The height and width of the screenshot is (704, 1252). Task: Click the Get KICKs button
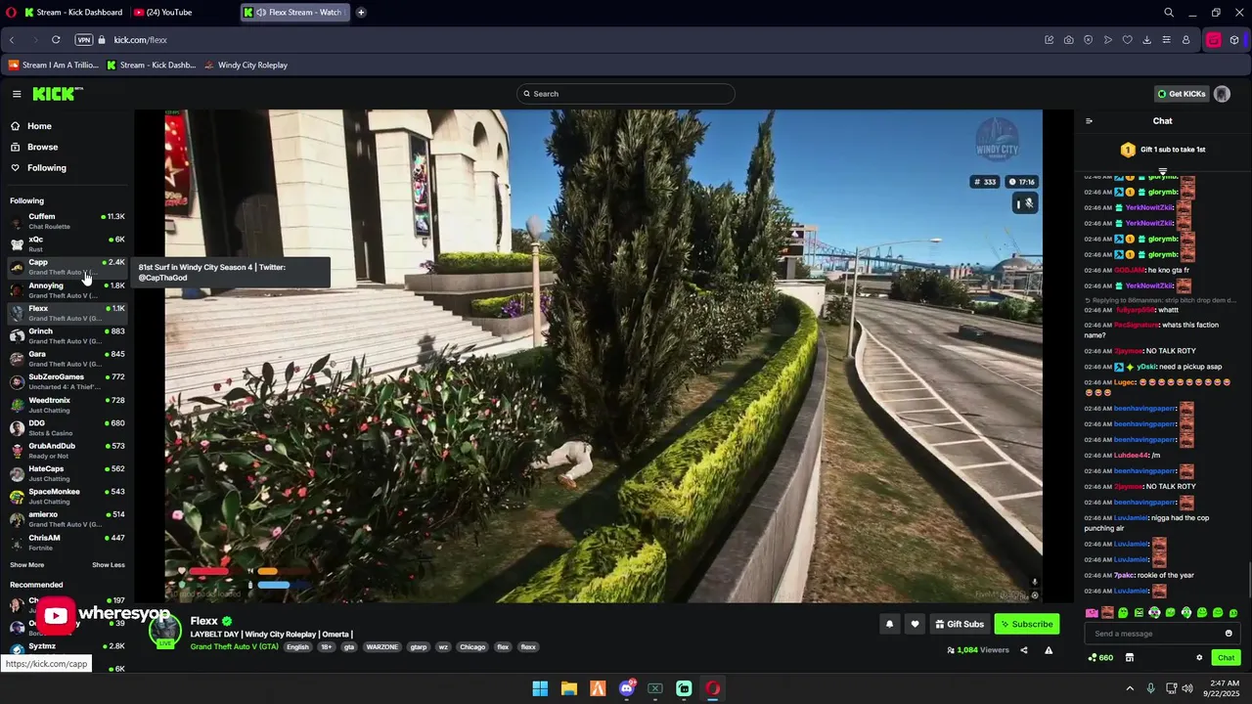coord(1182,94)
